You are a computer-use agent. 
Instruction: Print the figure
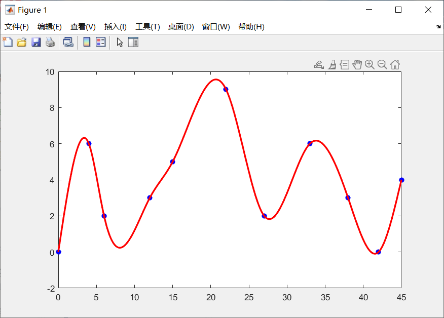pyautogui.click(x=50, y=42)
